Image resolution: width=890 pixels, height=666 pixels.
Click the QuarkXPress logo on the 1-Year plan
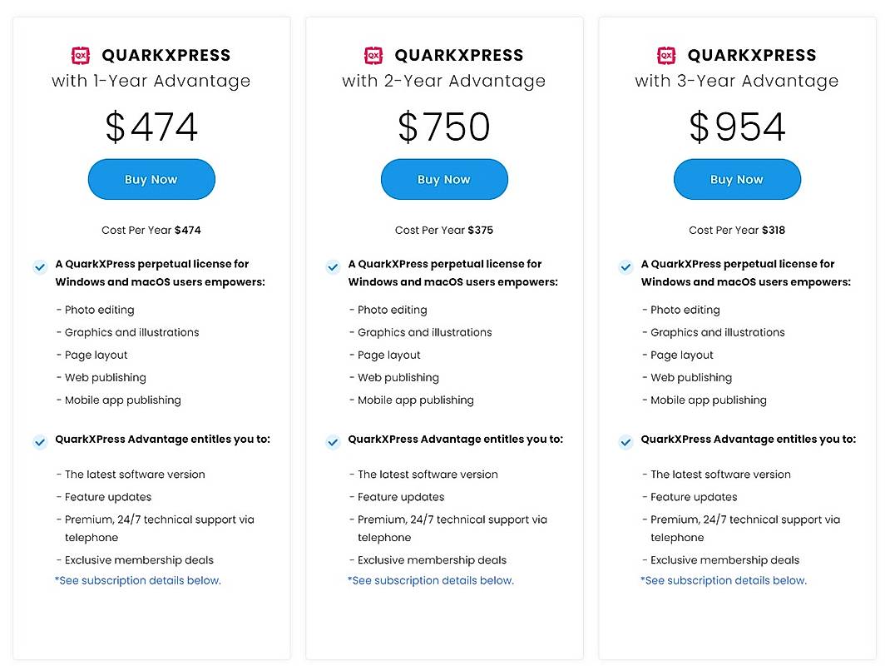pyautogui.click(x=81, y=55)
